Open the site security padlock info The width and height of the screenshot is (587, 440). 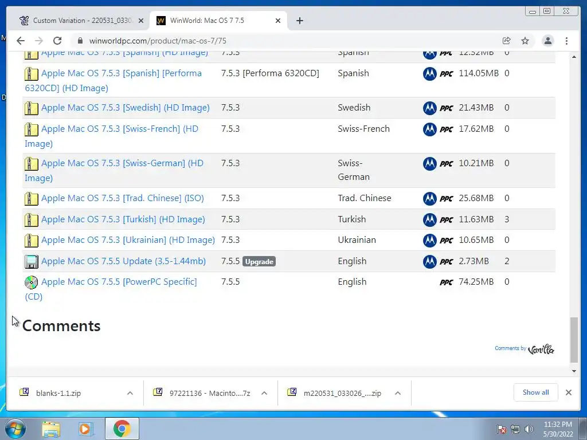point(80,41)
